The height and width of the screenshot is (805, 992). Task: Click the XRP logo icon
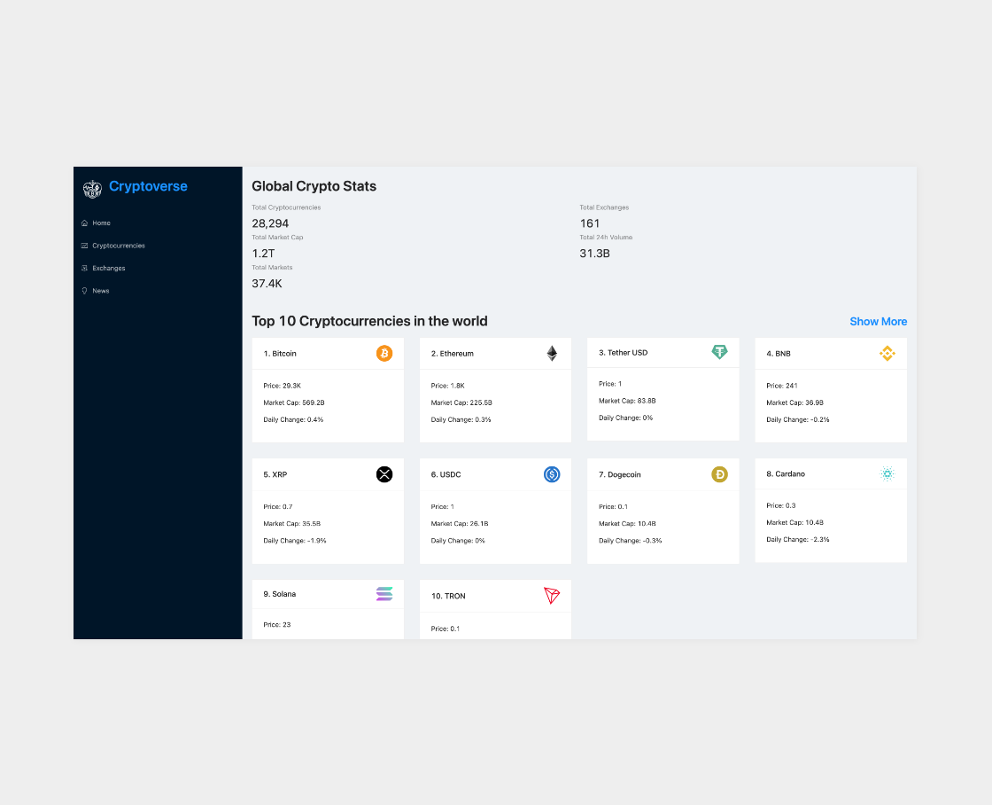pyautogui.click(x=384, y=474)
